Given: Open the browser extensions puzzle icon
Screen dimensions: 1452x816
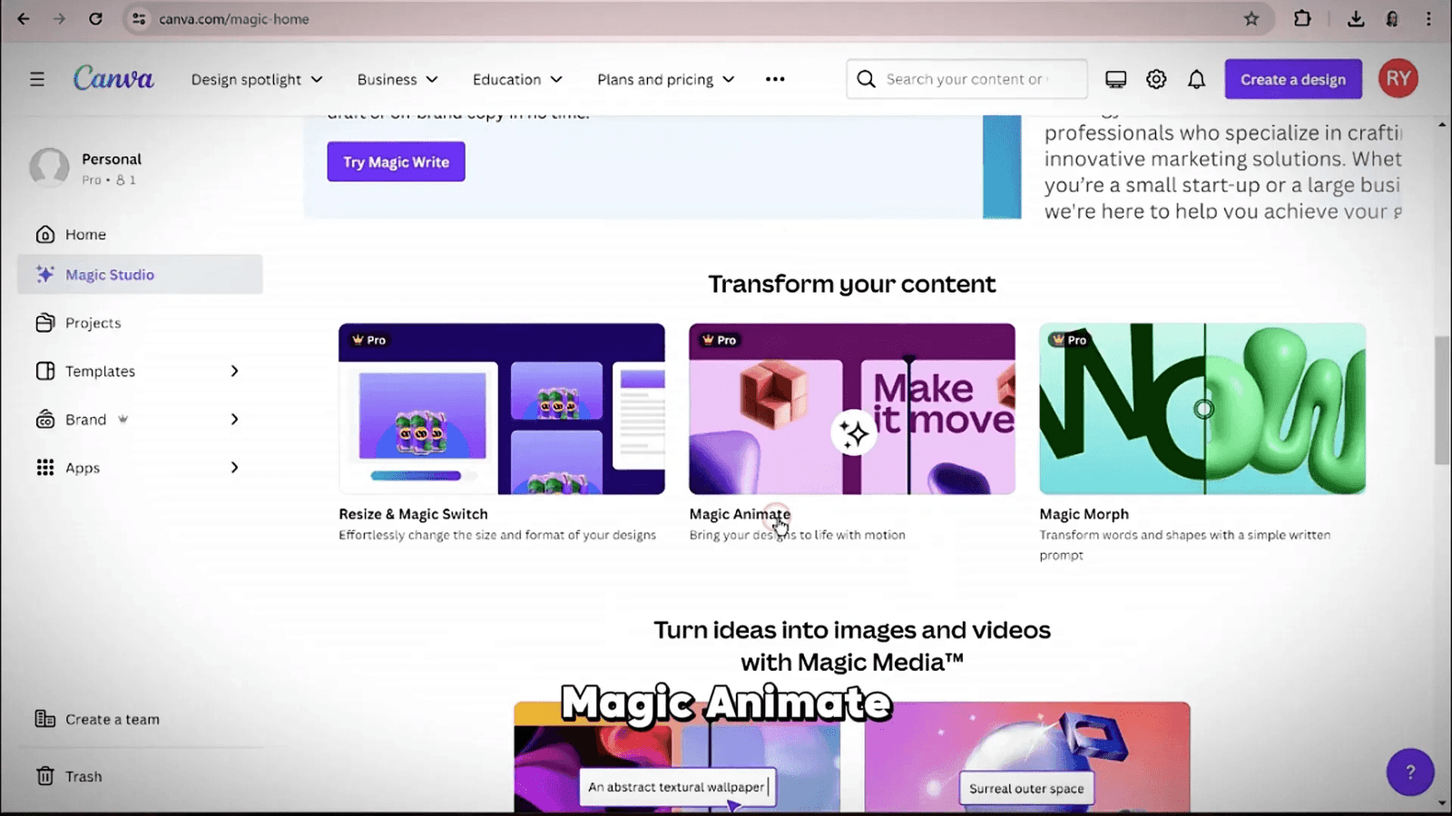Looking at the screenshot, I should click(x=1302, y=18).
